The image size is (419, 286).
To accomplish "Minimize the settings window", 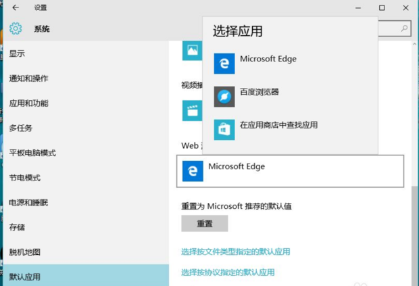I will tap(358, 8).
